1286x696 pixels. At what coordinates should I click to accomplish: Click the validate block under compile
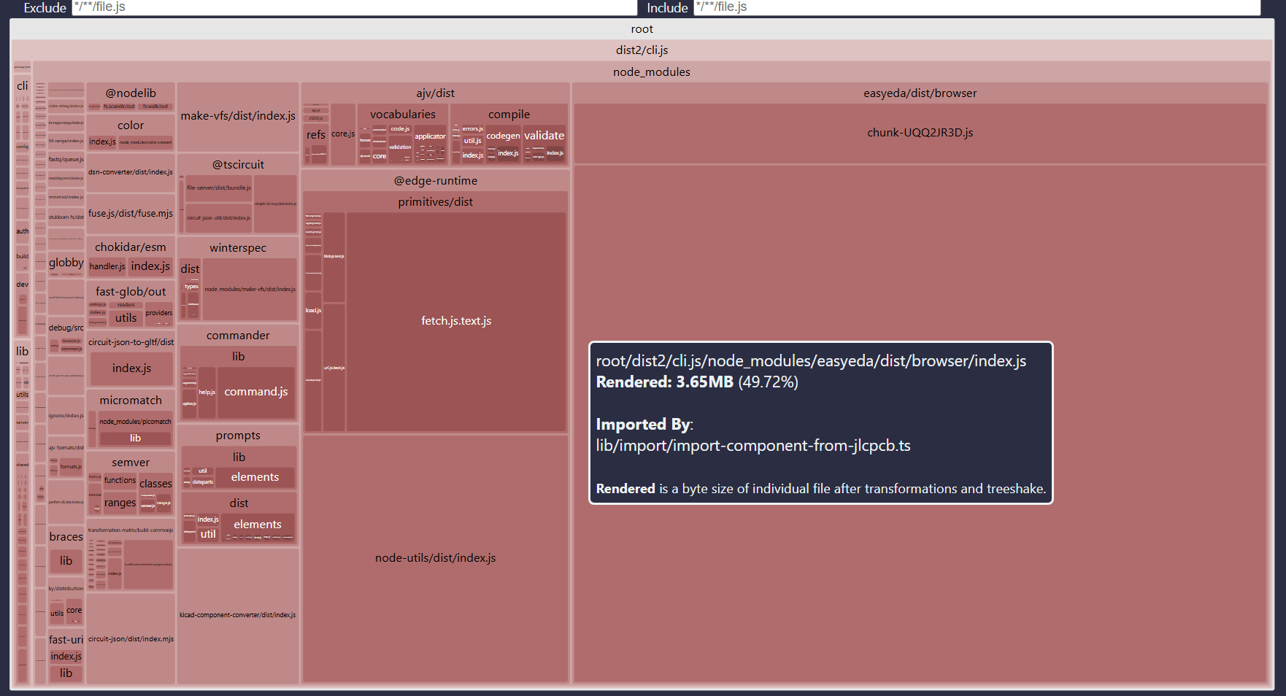[544, 136]
